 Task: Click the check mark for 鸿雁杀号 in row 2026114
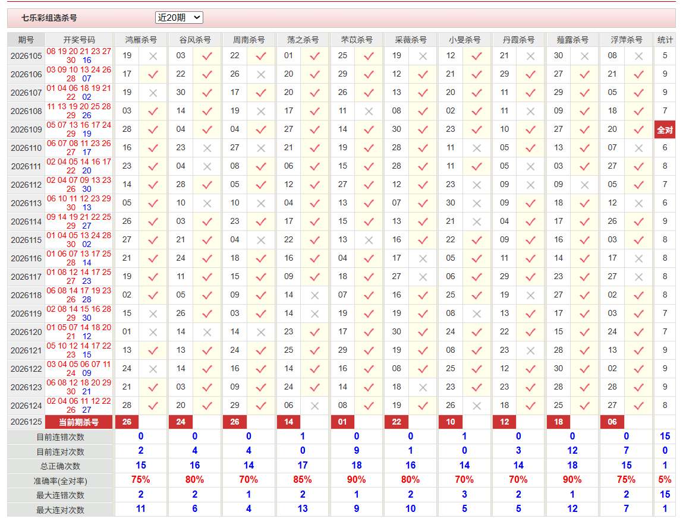[x=153, y=222]
